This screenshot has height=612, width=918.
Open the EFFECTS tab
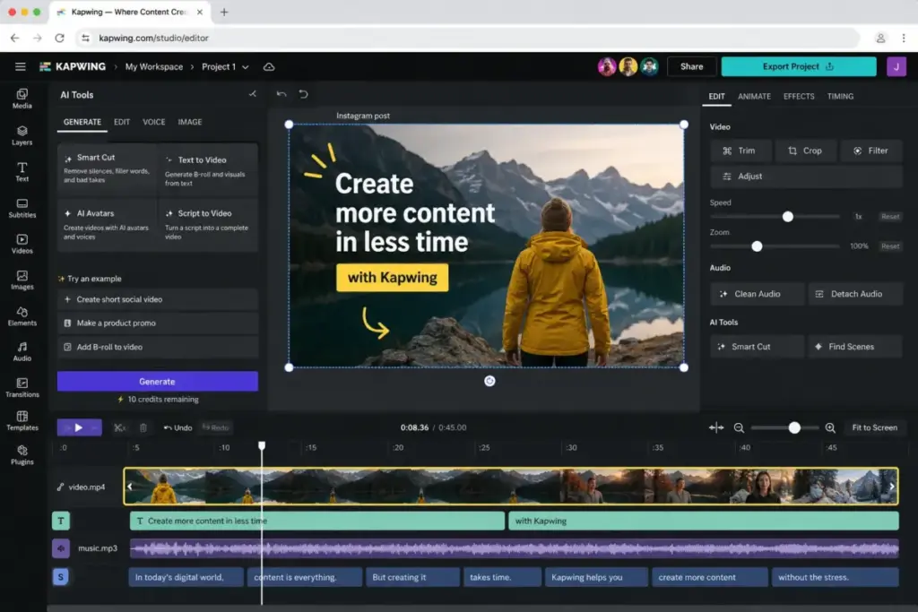pyautogui.click(x=799, y=96)
